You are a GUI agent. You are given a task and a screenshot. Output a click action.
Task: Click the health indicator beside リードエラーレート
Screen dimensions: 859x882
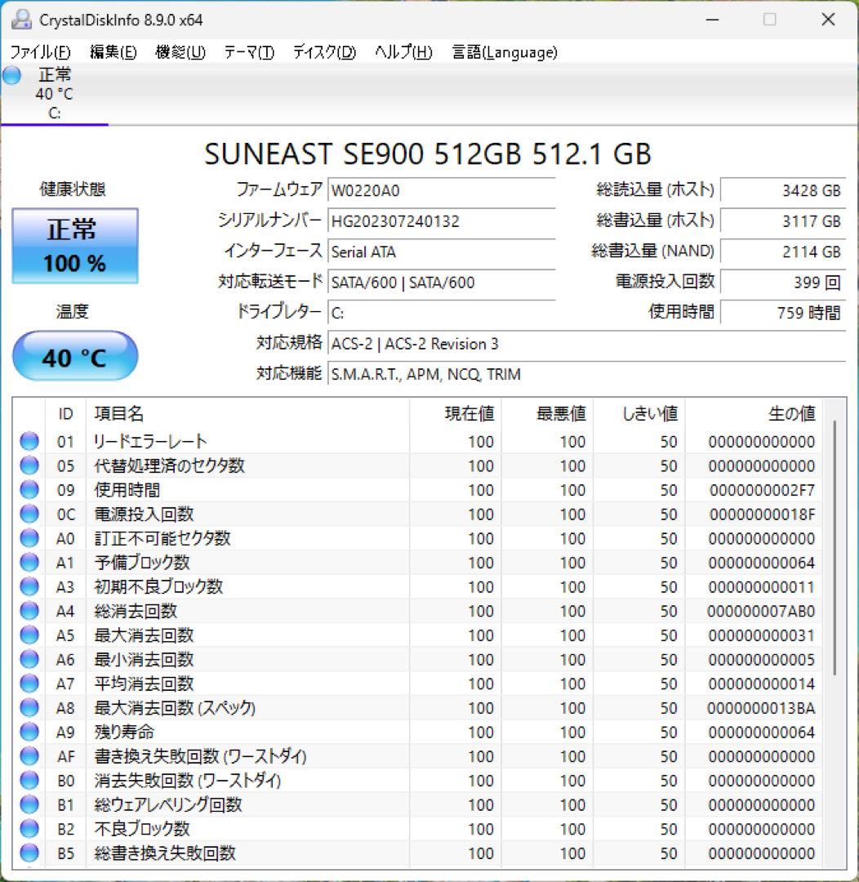(29, 441)
